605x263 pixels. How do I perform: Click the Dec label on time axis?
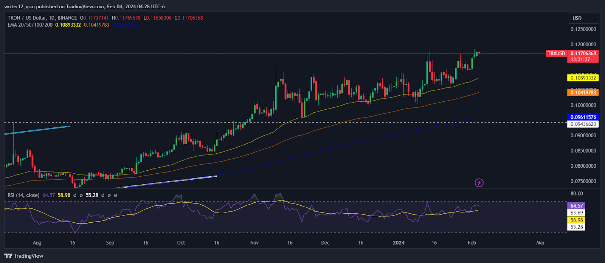coord(325,243)
